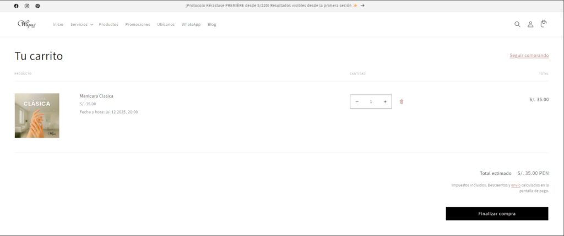Click the announcement bar arrow

click(x=362, y=6)
